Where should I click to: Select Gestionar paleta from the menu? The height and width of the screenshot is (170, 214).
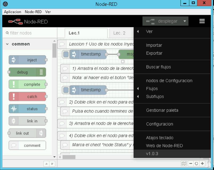pos(162,110)
